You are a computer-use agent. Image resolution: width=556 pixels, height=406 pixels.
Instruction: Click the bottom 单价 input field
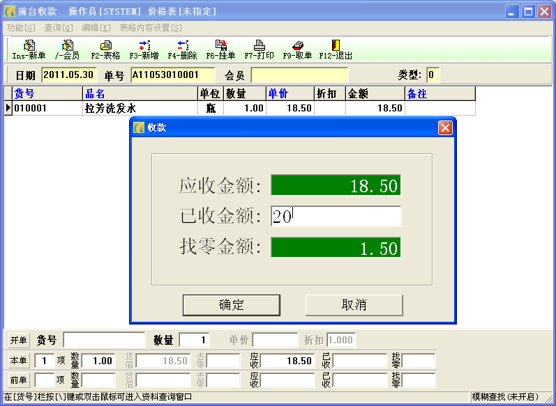click(275, 340)
